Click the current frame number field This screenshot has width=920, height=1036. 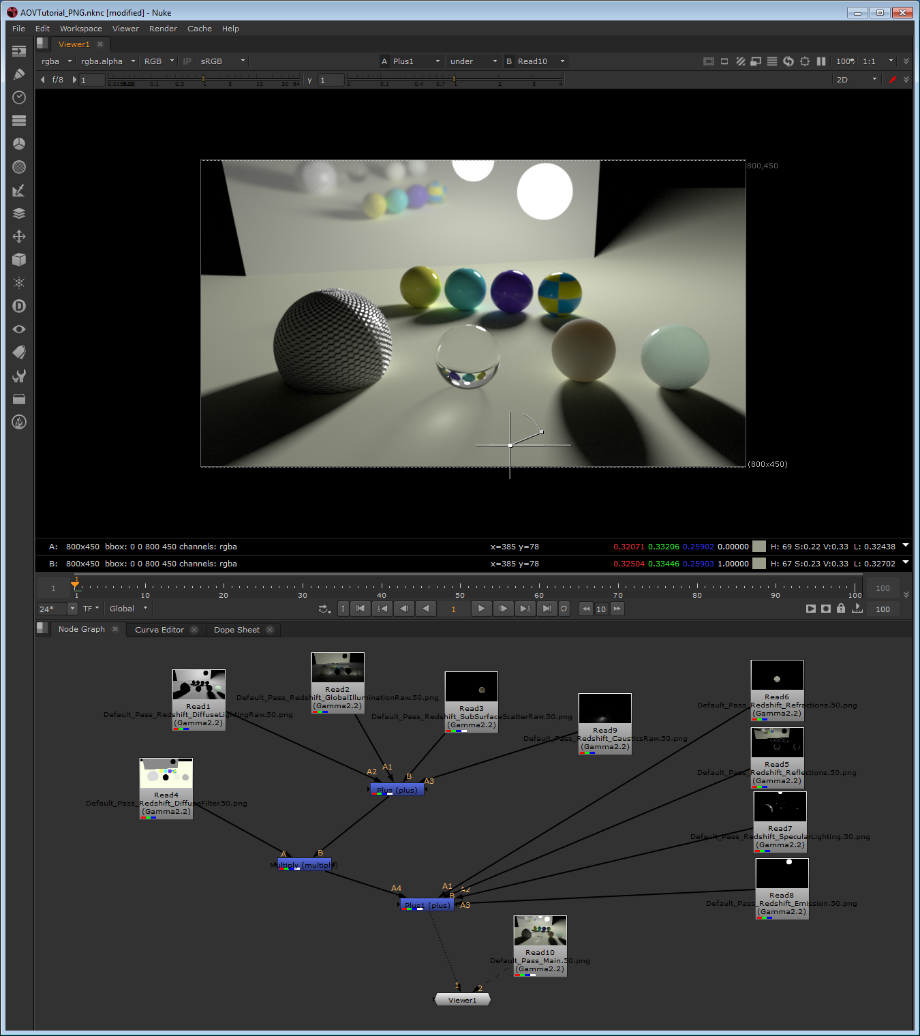tap(453, 609)
